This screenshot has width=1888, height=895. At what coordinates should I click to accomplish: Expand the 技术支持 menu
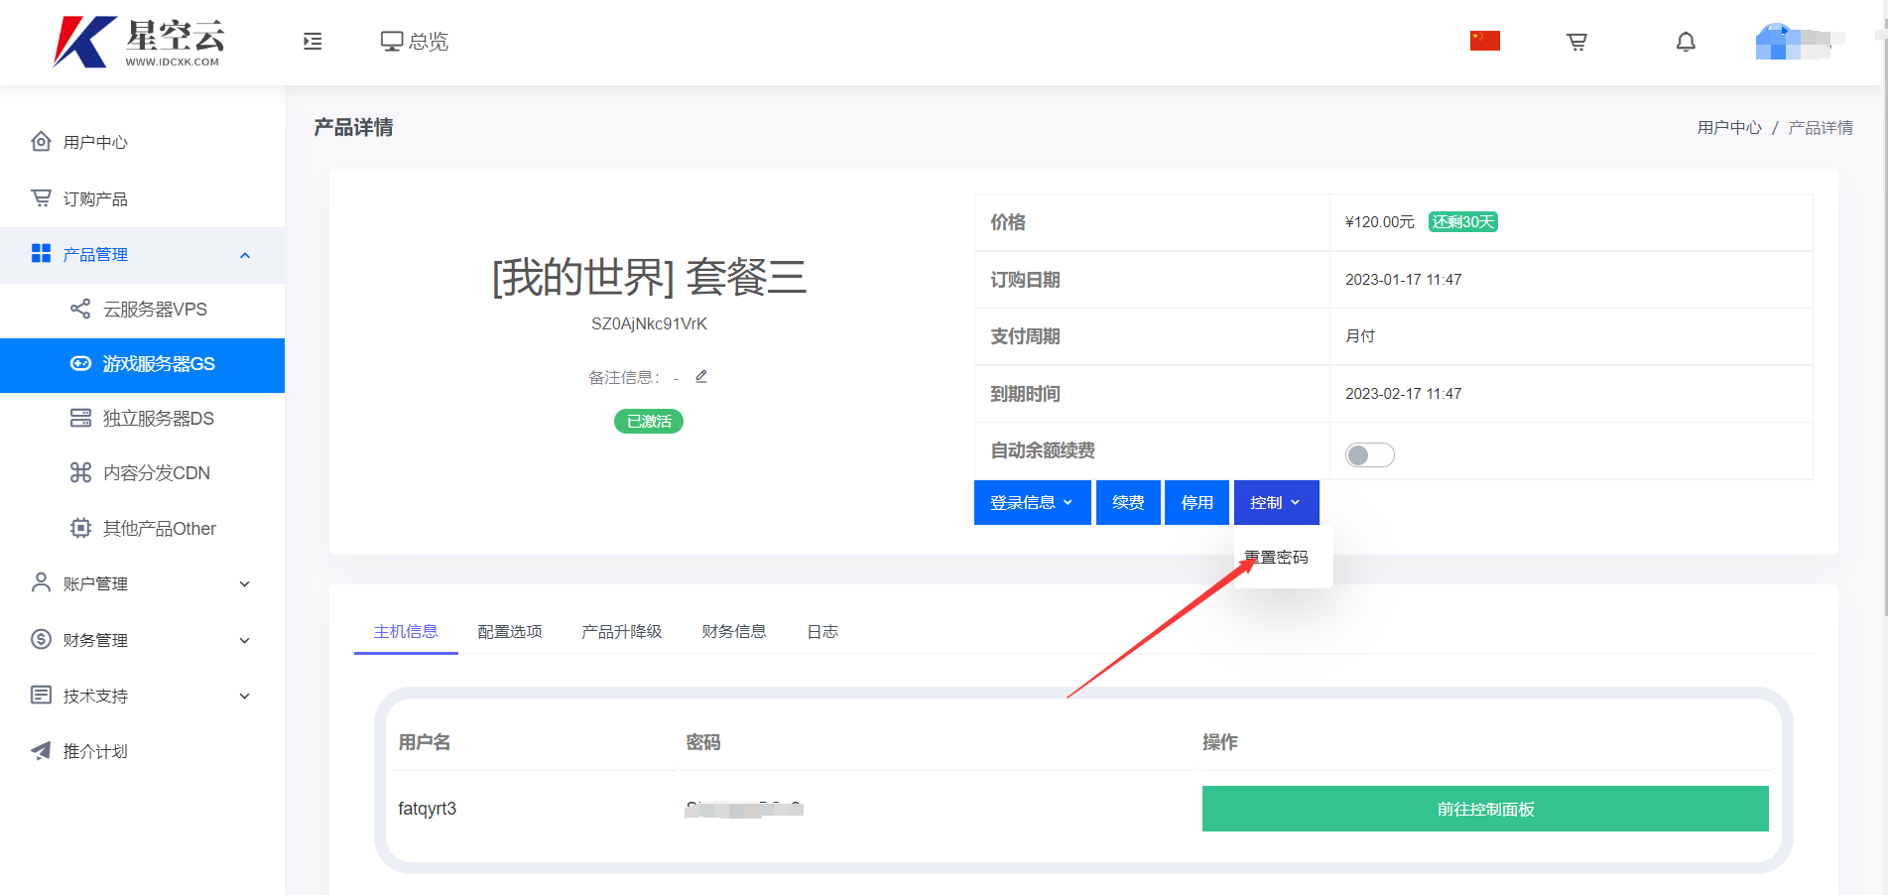tap(142, 696)
